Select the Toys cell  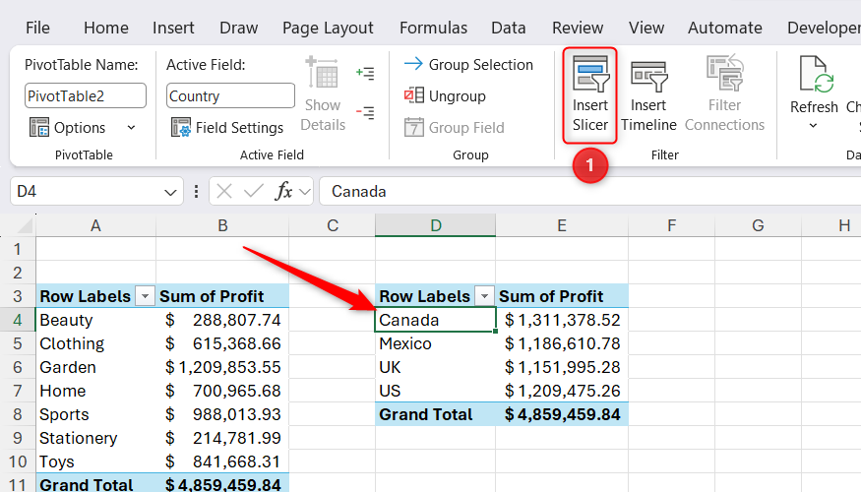point(95,461)
